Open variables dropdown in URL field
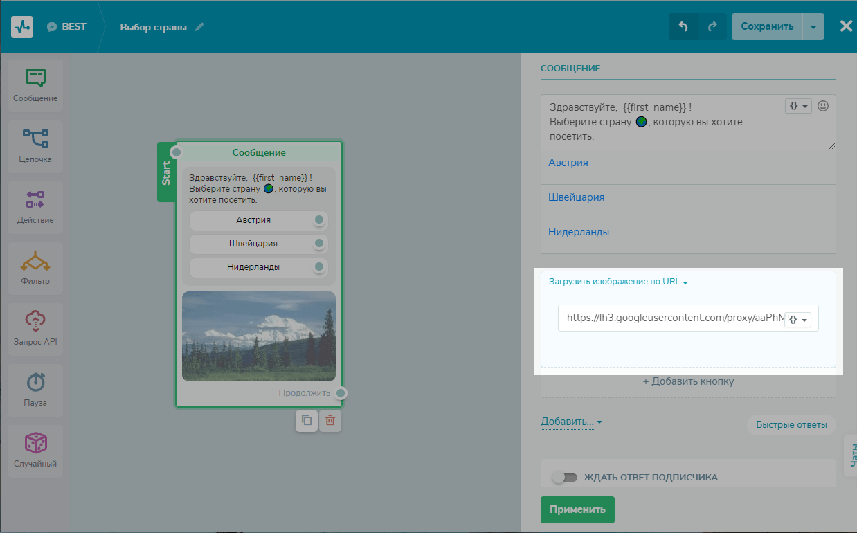Image resolution: width=857 pixels, height=533 pixels. pos(797,320)
